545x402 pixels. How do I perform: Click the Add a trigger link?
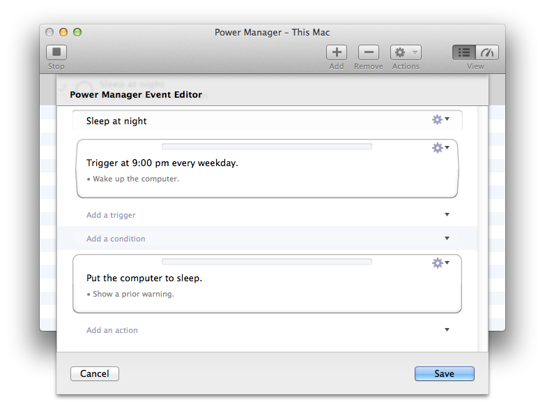point(111,215)
